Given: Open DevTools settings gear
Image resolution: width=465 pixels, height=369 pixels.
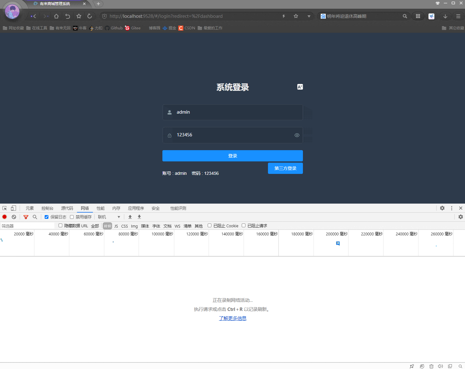Looking at the screenshot, I should click(442, 208).
